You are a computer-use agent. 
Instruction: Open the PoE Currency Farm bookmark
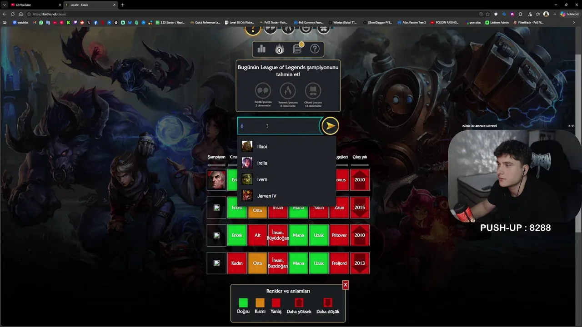(309, 22)
